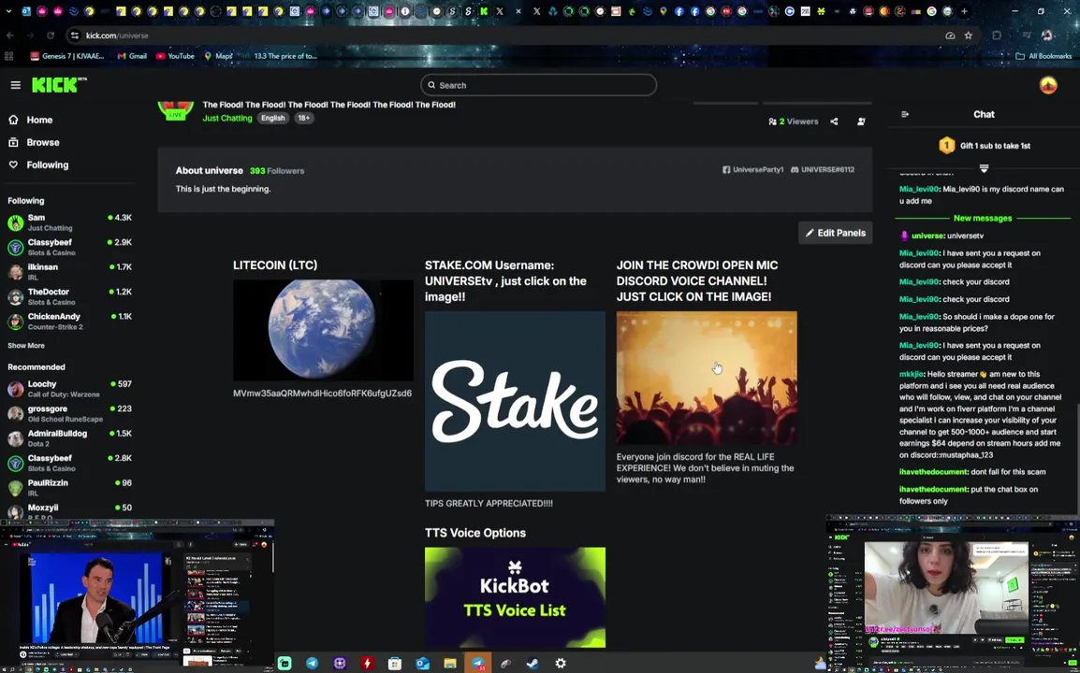Open Loochy Call of Duty channel
This screenshot has width=1080, height=673.
pos(69,389)
